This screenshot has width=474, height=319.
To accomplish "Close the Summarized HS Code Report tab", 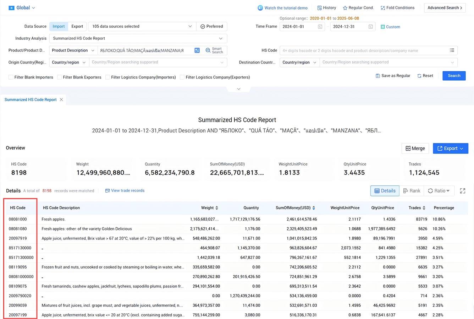I will [61, 99].
